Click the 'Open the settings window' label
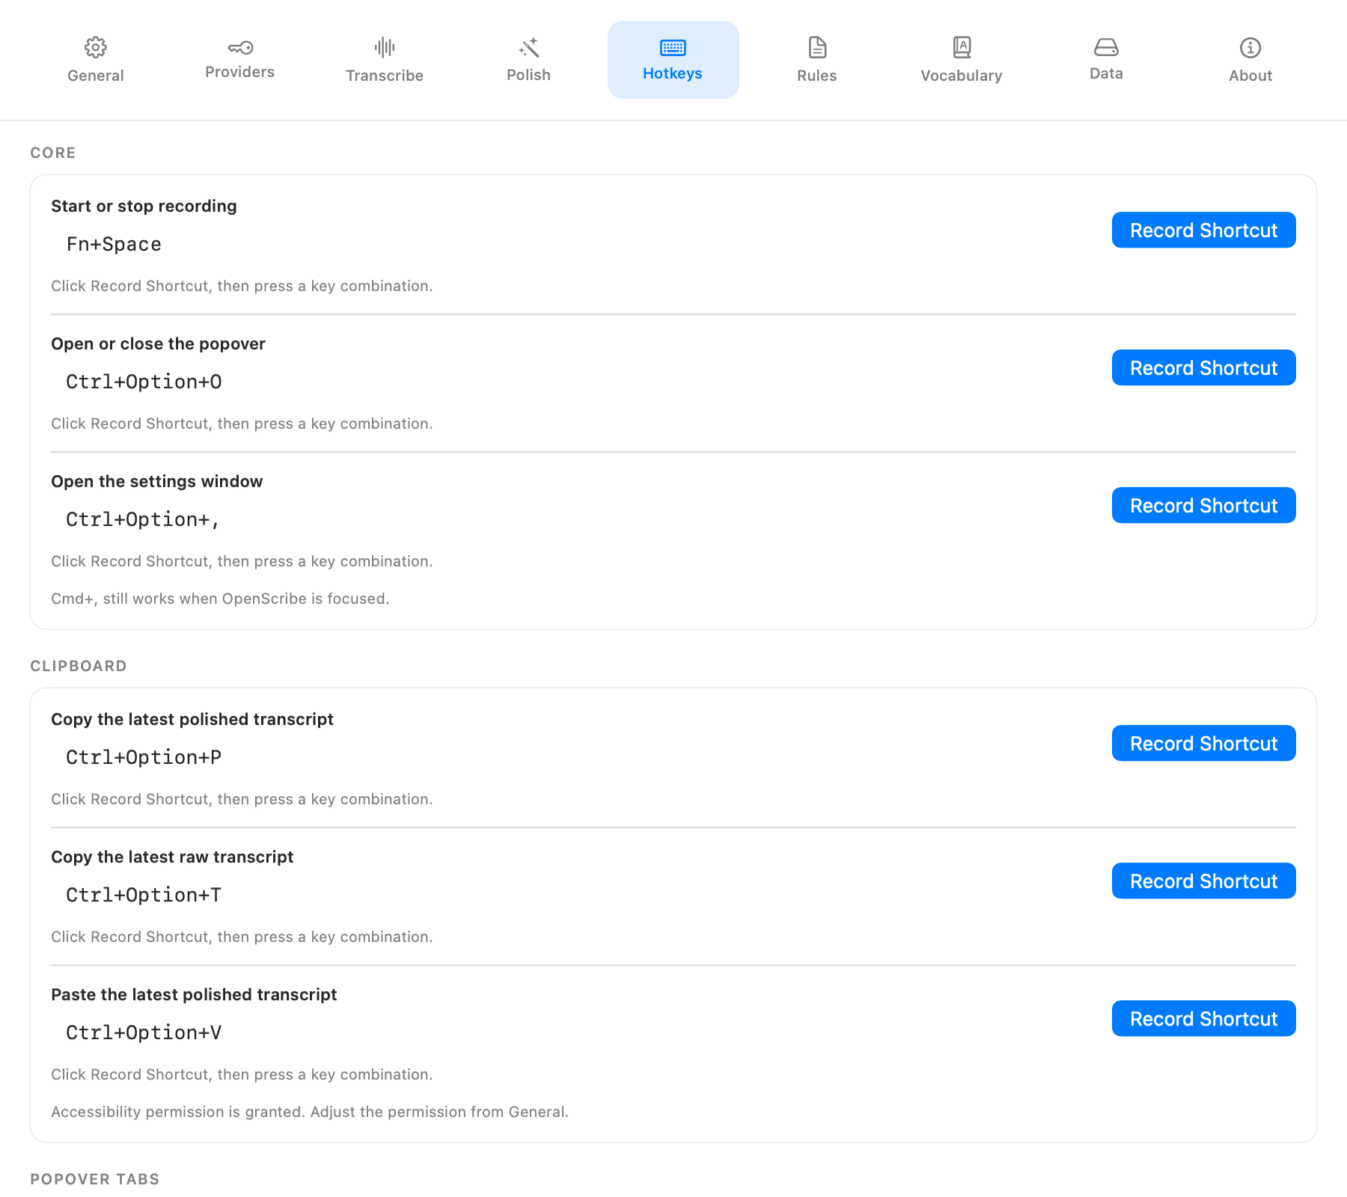Viewport: 1347px width, 1197px height. [x=156, y=482]
